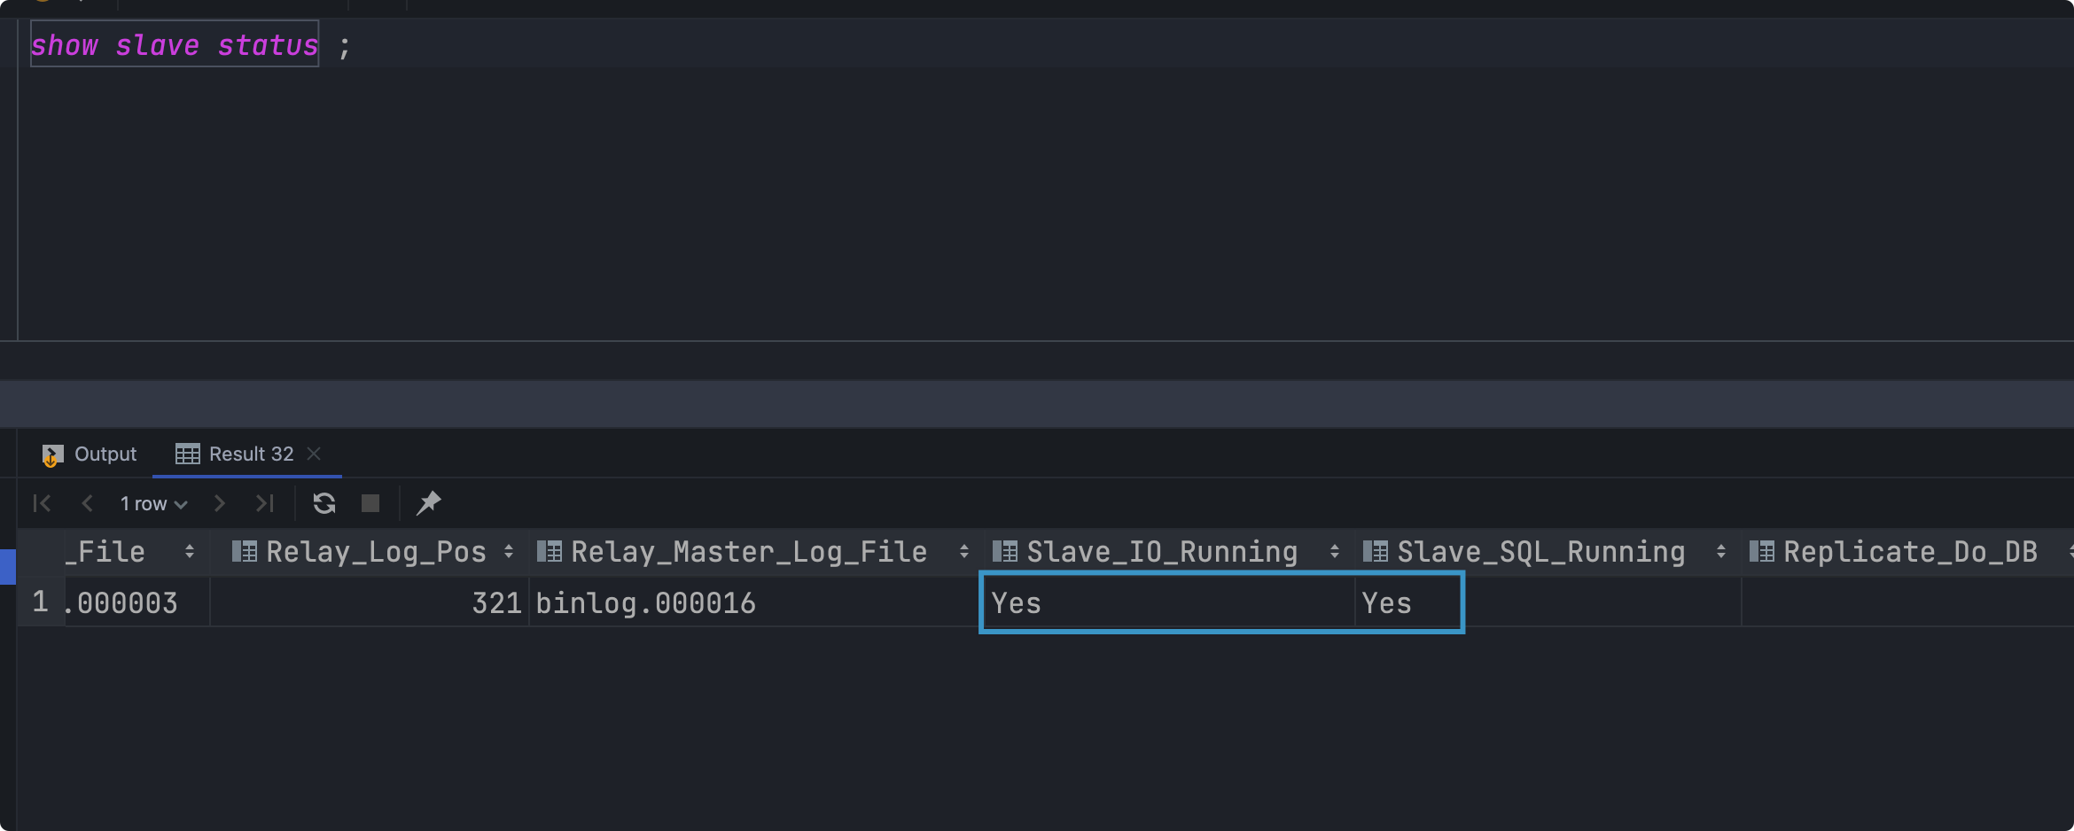2074x831 pixels.
Task: Click the Slave_SQL_Running column header
Action: 1540,552
